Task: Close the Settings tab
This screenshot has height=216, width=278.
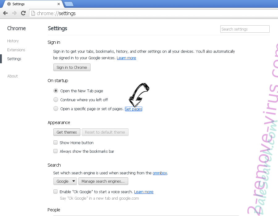Action: pyautogui.click(x=59, y=4)
